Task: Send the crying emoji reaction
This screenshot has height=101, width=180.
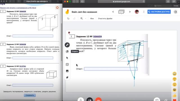Action: [x=174, y=74]
